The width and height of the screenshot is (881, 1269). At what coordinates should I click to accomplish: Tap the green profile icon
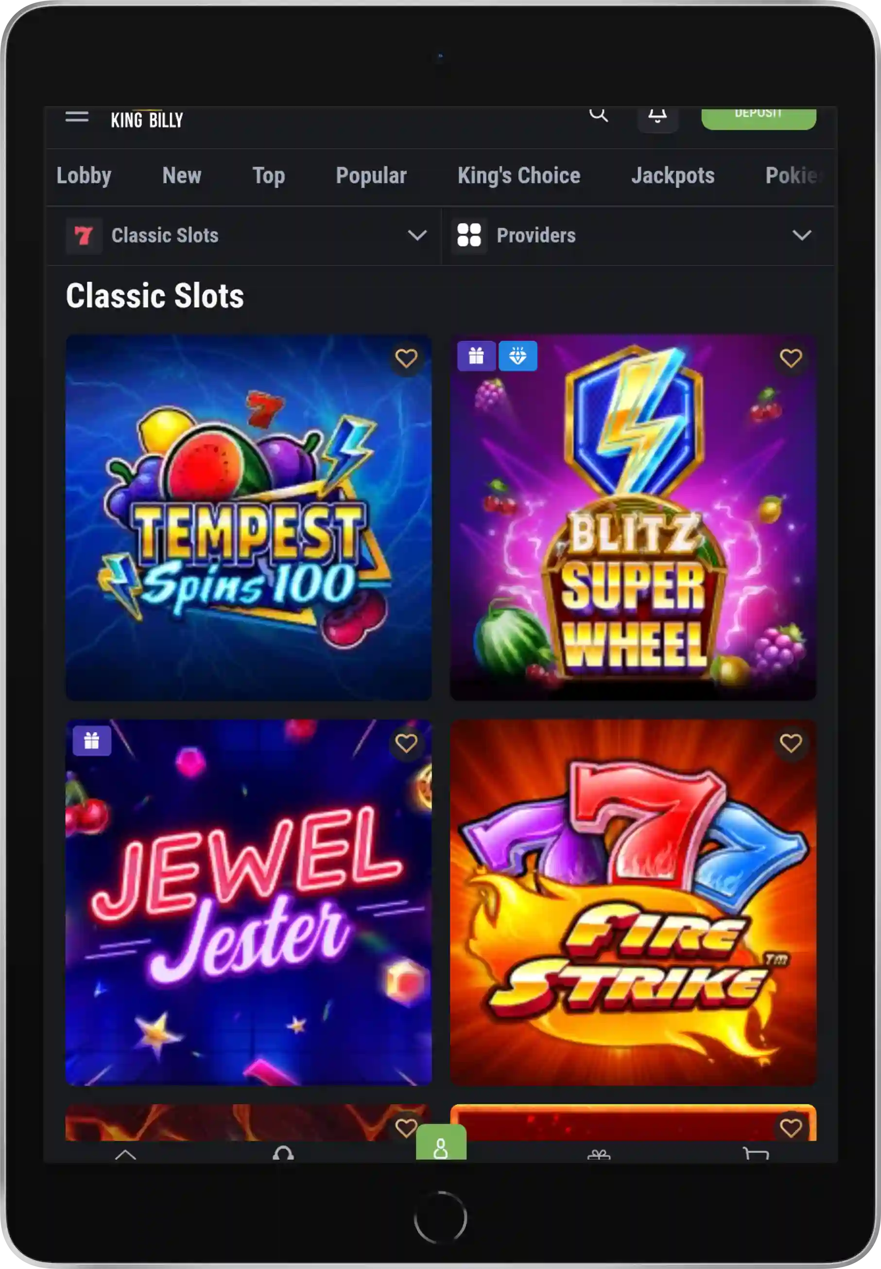point(440,1143)
